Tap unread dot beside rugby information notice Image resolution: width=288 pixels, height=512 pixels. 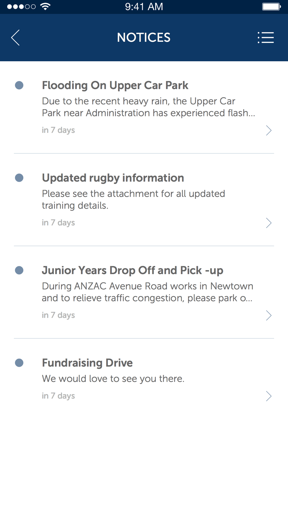pos(19,178)
